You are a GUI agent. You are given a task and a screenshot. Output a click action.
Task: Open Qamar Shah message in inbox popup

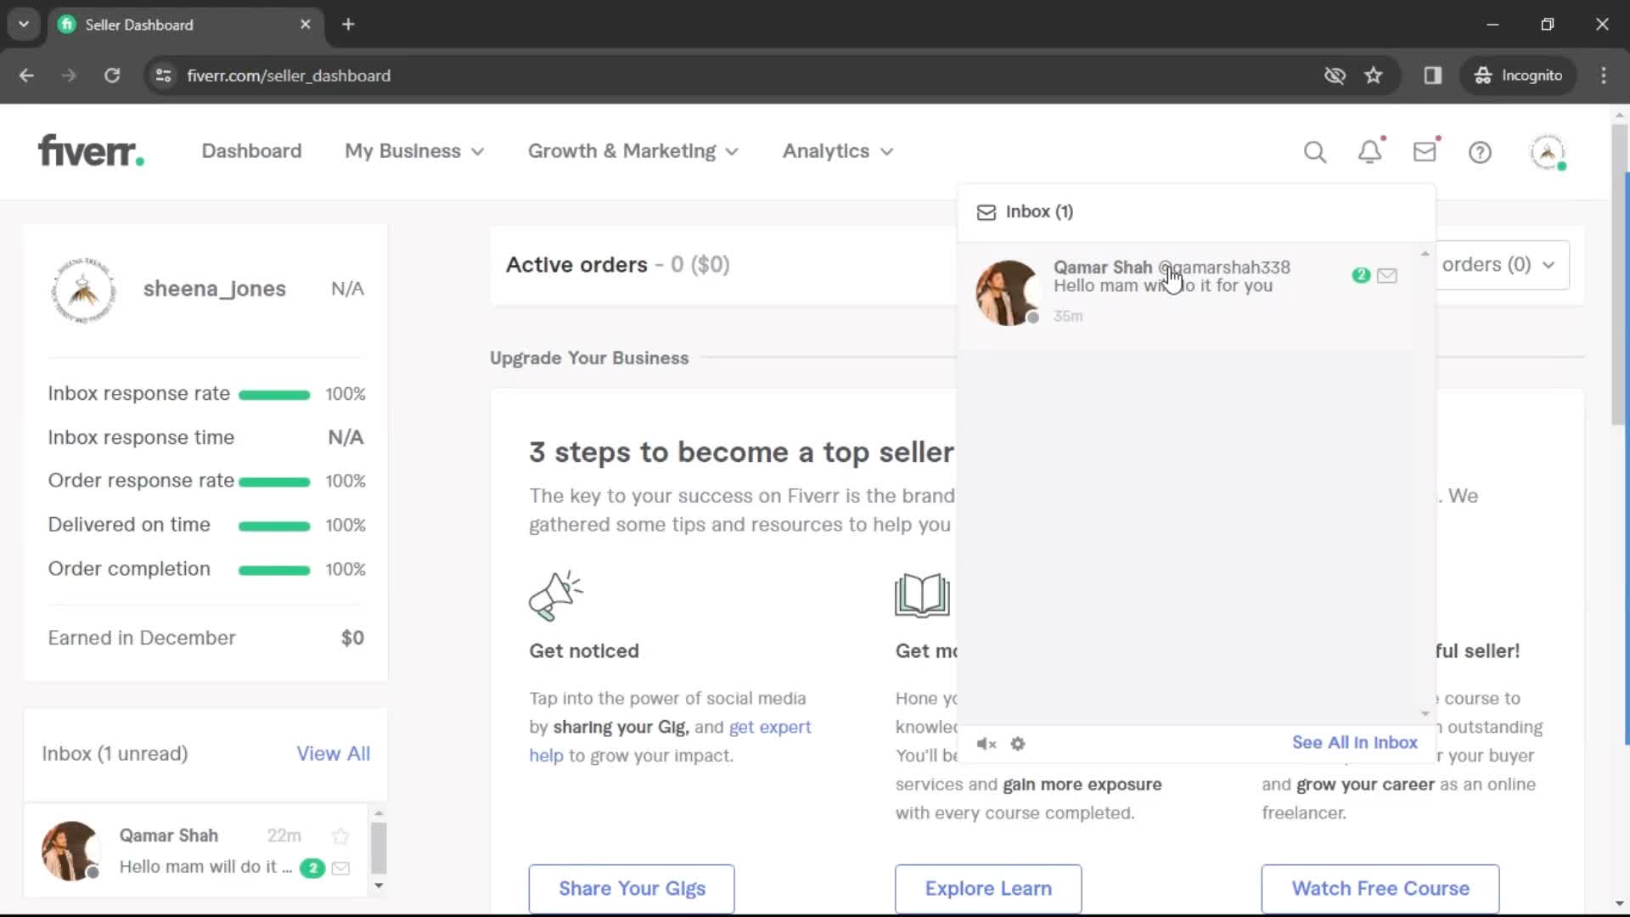[1186, 294]
